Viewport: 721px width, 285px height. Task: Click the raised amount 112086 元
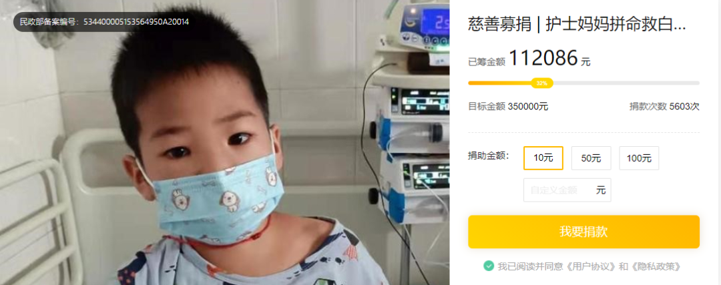click(549, 59)
